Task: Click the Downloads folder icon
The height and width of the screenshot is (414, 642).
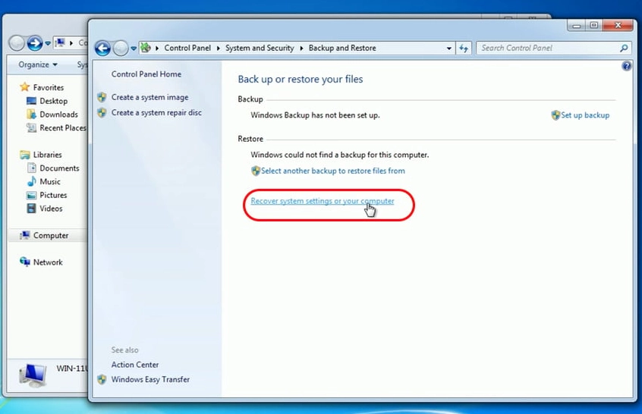Action: [31, 114]
